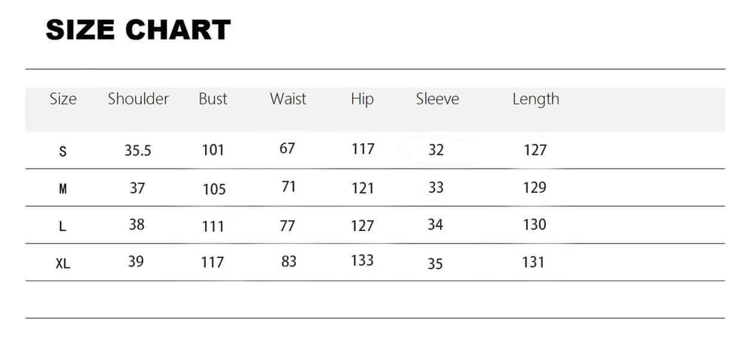Click waist value 77 for size L
The height and width of the screenshot is (351, 751).
coord(287,225)
